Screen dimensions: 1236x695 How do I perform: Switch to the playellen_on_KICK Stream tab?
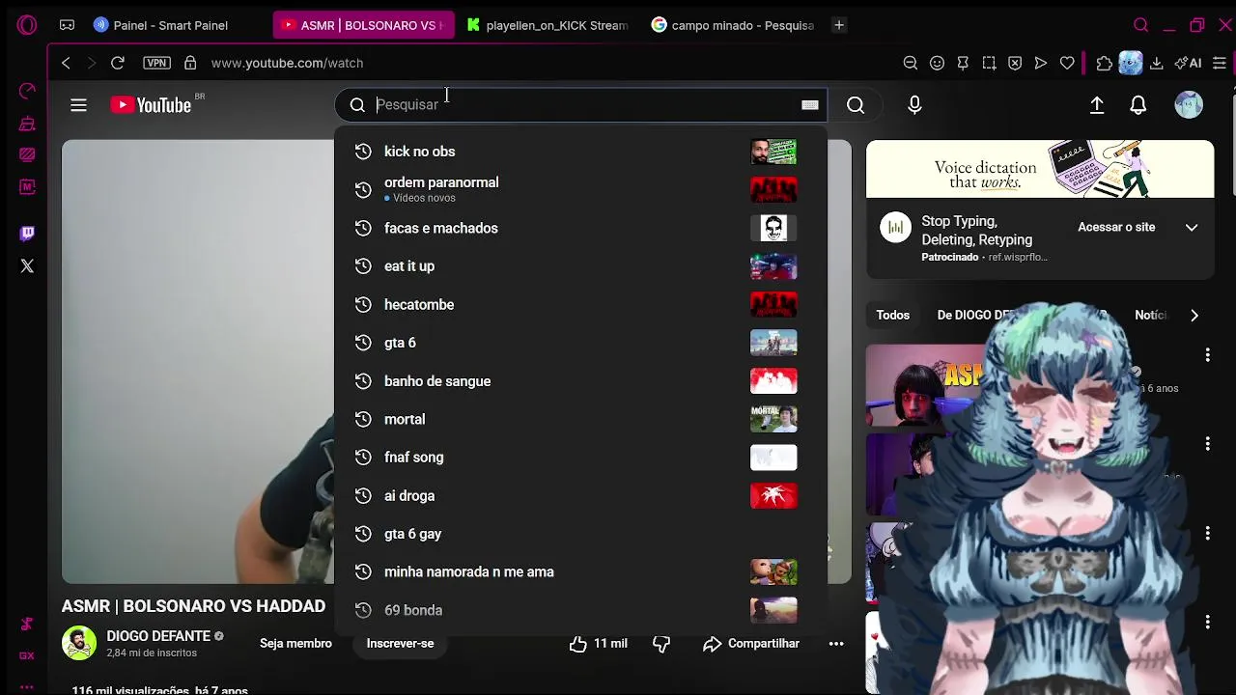pos(547,25)
